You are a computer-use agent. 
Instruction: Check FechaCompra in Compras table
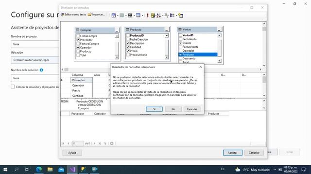(x=78, y=36)
